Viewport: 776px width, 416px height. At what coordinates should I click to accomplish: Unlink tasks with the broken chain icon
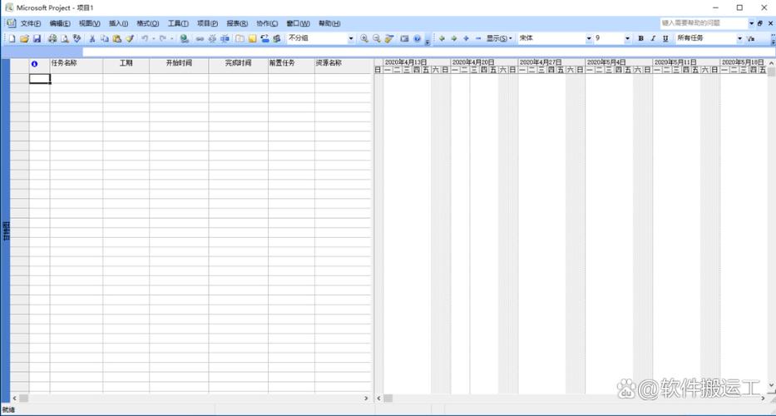[x=212, y=38]
